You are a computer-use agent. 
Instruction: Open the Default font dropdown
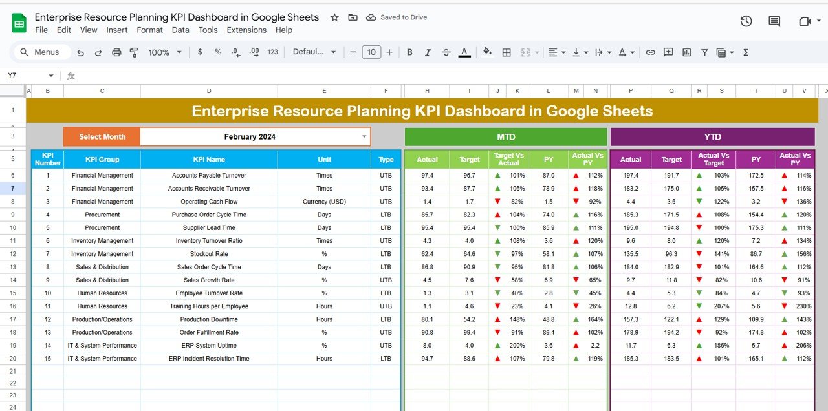point(314,52)
